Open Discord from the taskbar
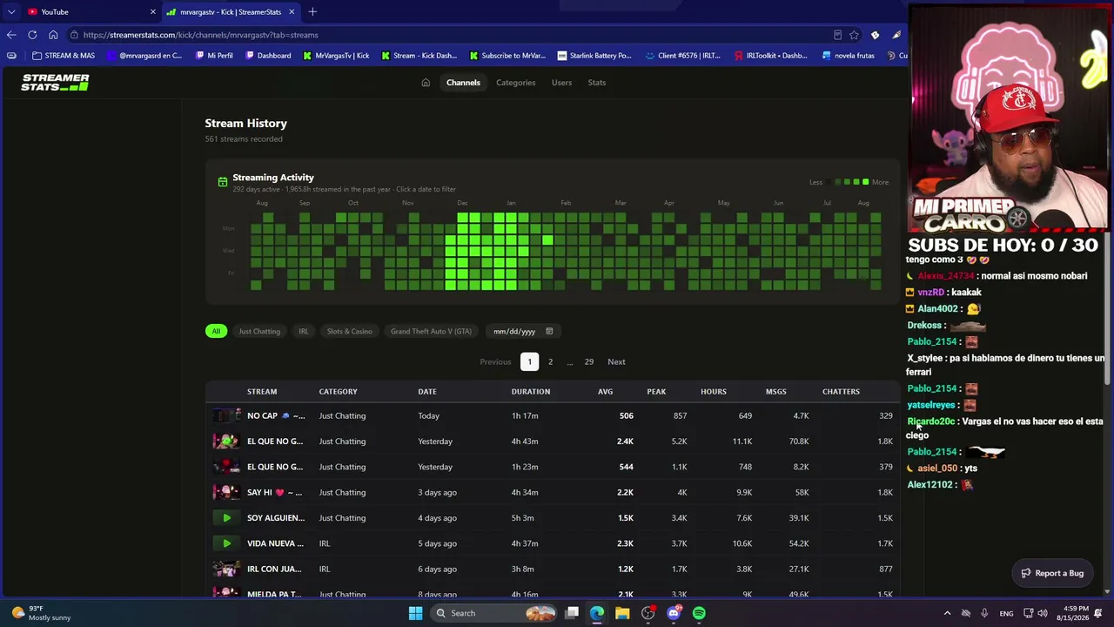1114x627 pixels. pyautogui.click(x=674, y=613)
